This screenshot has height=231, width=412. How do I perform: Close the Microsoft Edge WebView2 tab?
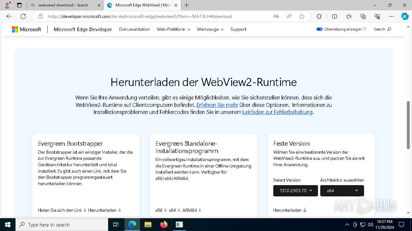176,5
